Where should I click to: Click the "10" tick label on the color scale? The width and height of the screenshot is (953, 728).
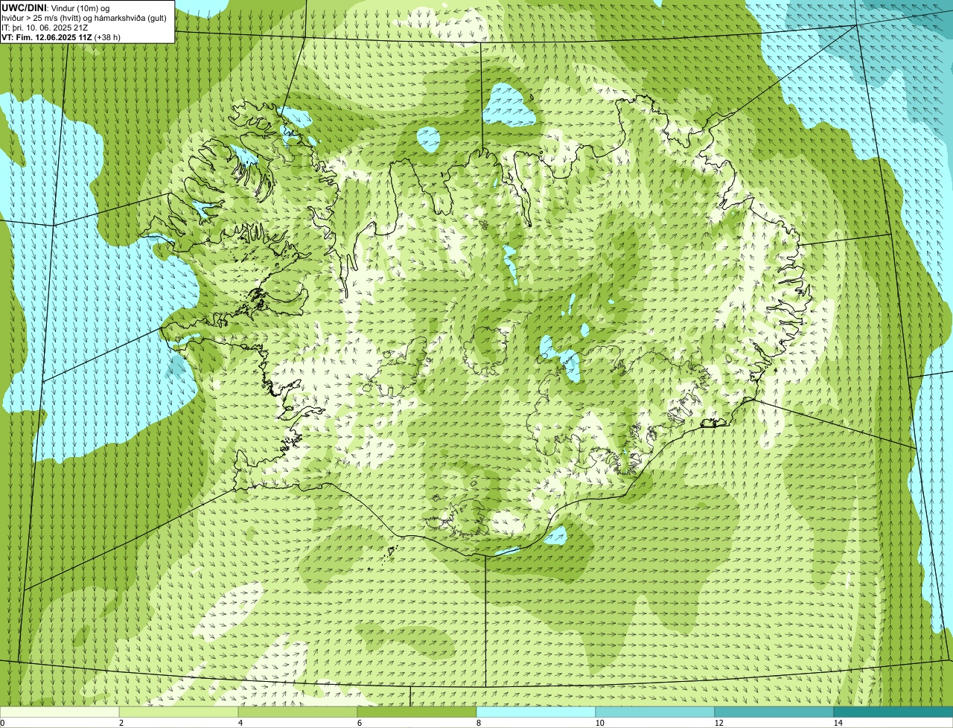[599, 723]
